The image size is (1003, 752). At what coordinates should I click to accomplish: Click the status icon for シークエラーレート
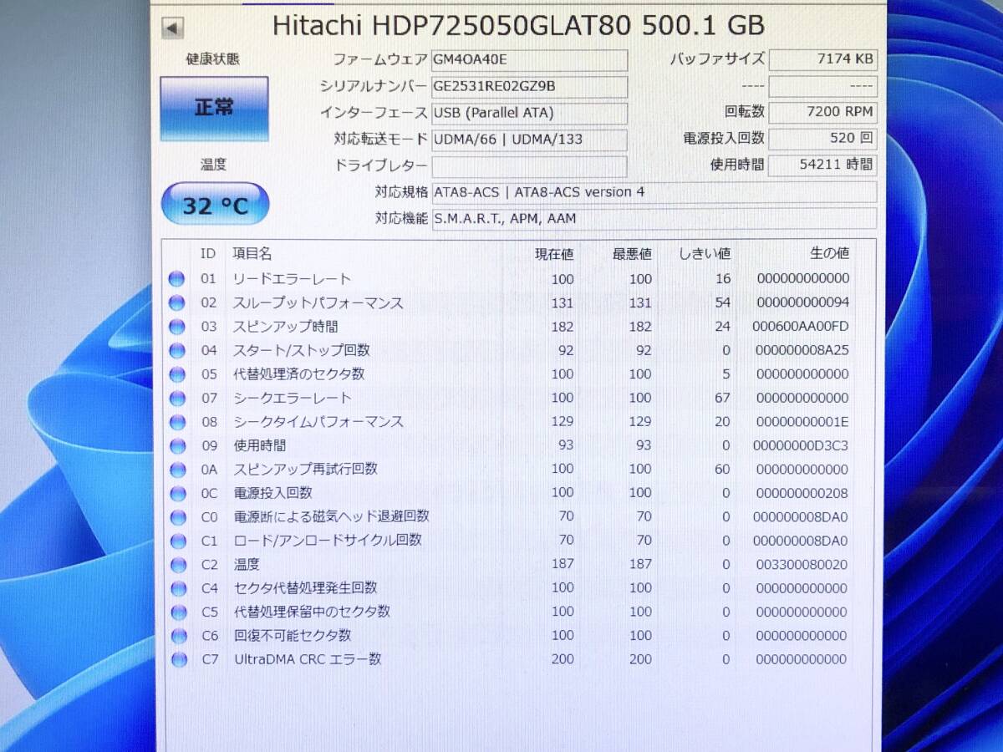coord(177,399)
